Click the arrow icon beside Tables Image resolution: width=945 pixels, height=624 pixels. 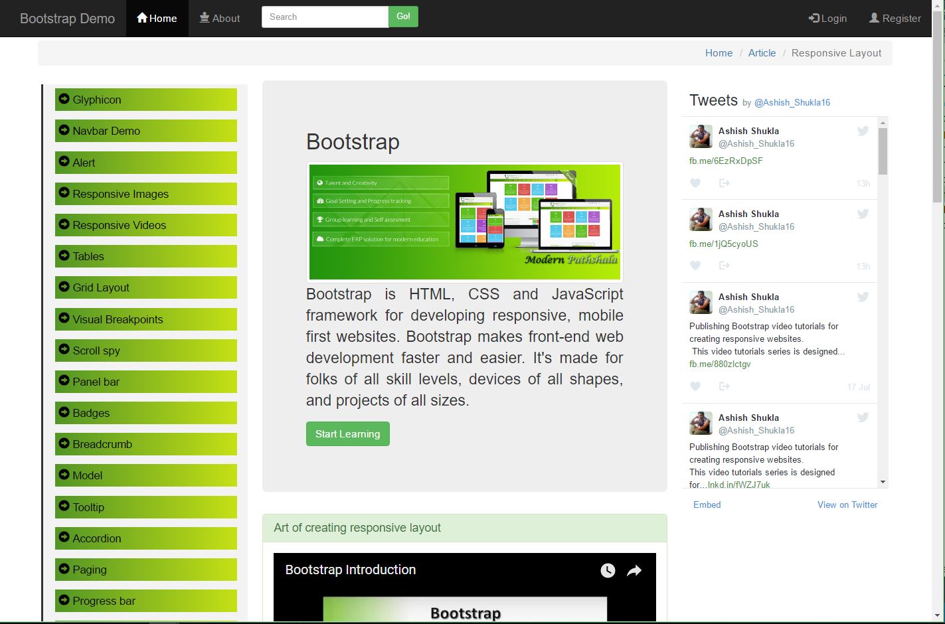(64, 256)
